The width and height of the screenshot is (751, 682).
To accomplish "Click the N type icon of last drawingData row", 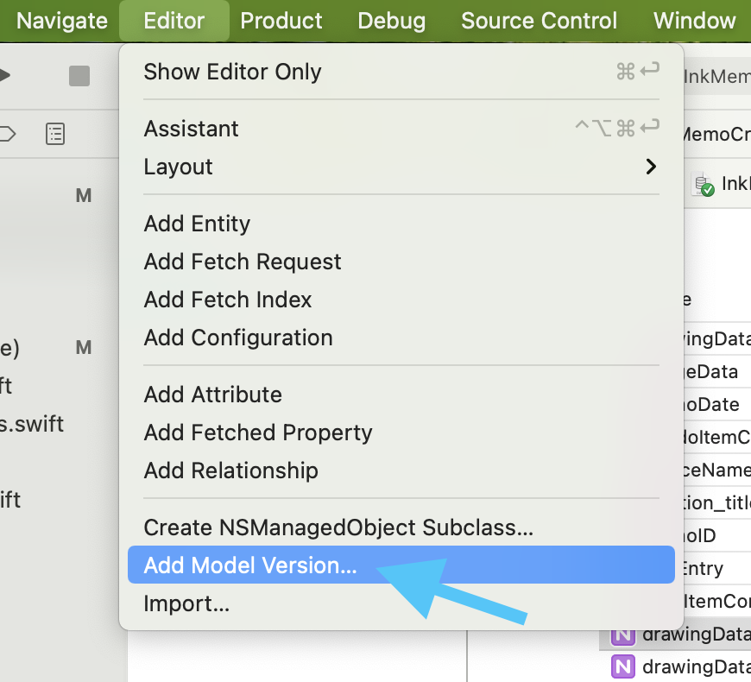I will pyautogui.click(x=623, y=666).
